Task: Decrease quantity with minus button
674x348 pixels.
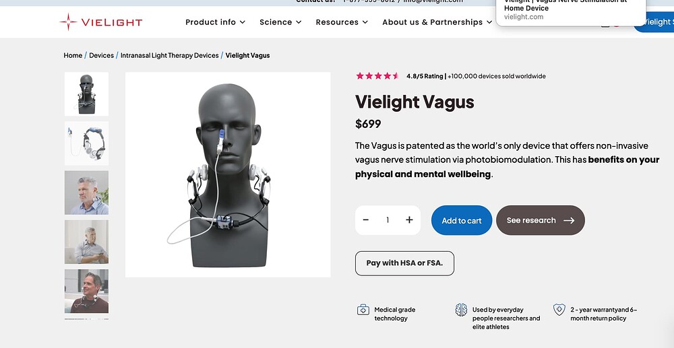Action: [366, 220]
